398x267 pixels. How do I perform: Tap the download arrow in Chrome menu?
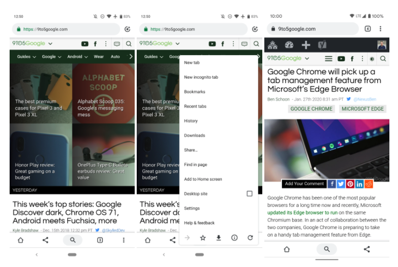(x=219, y=238)
